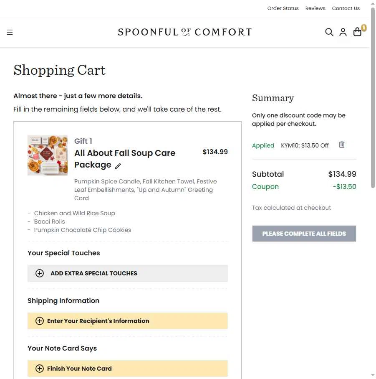
Task: Open the user account icon
Action: (x=343, y=32)
